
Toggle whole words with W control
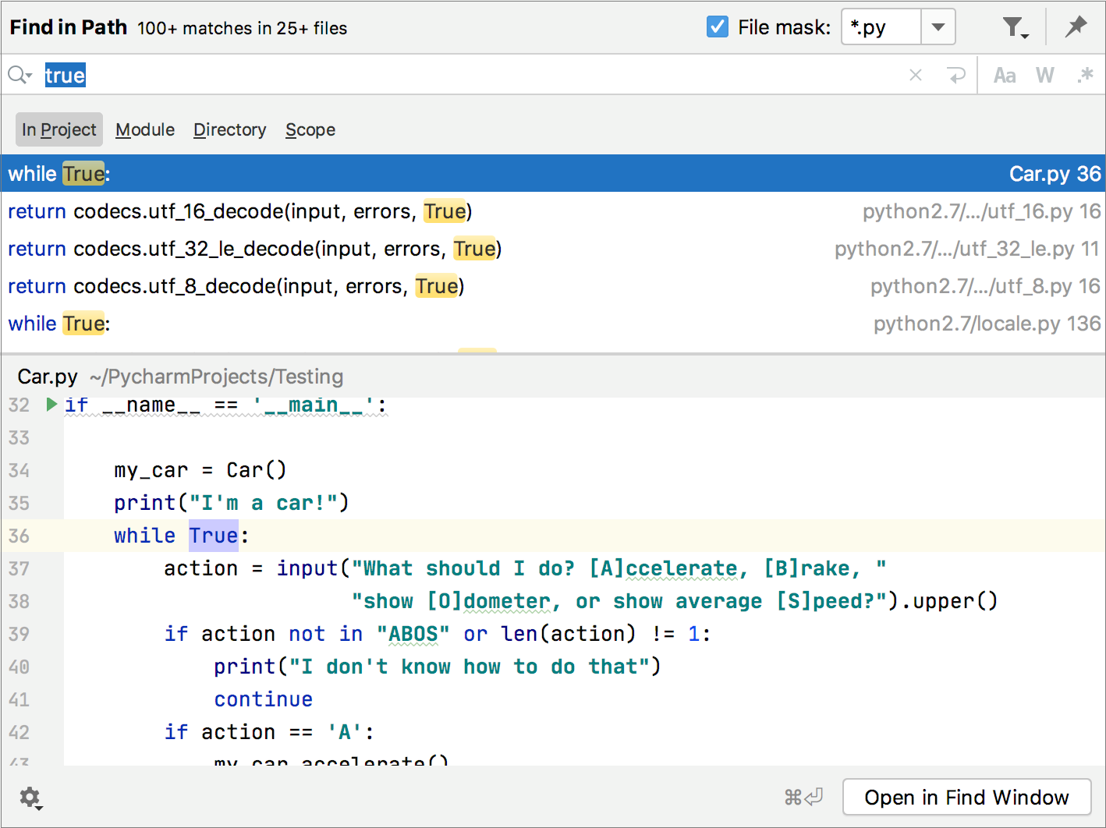pyautogui.click(x=1044, y=75)
